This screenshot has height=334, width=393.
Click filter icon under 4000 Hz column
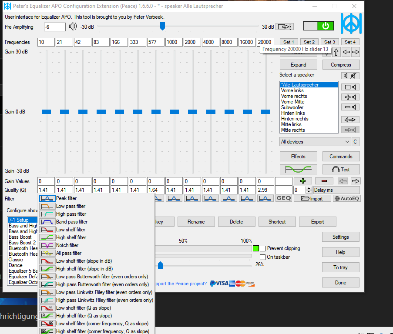click(x=210, y=199)
